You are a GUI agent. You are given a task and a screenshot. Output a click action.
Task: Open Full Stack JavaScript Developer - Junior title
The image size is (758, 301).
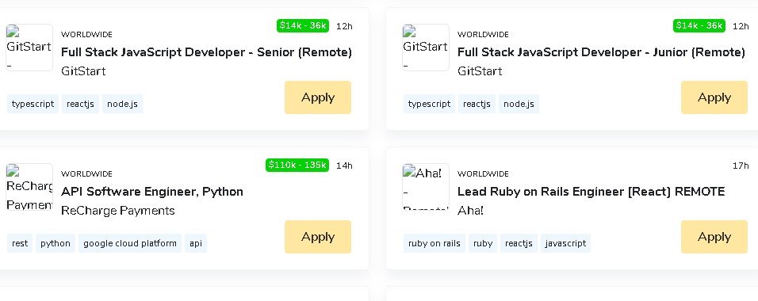coord(601,52)
